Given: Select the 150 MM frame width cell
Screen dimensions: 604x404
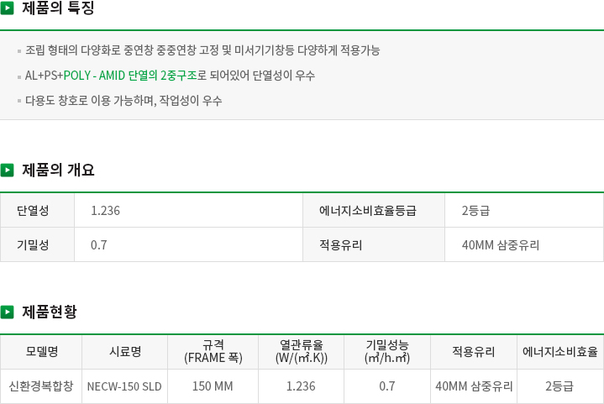Looking at the screenshot, I should (x=213, y=386).
